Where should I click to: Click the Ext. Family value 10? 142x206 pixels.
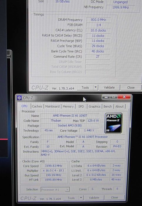click(x=48, y=147)
